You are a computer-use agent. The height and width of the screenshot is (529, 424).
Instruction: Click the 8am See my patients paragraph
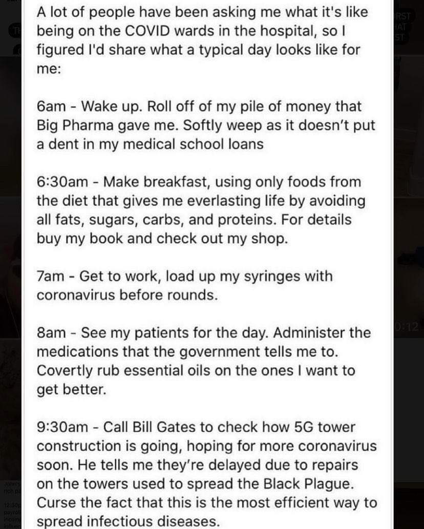coord(204,361)
